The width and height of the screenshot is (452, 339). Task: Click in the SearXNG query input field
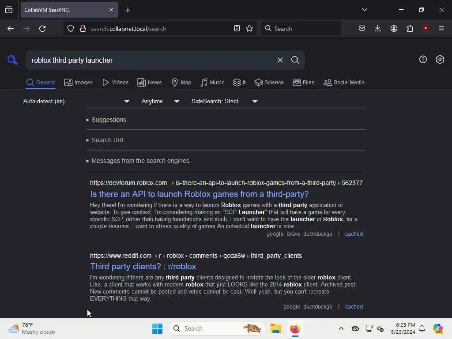[150, 60]
